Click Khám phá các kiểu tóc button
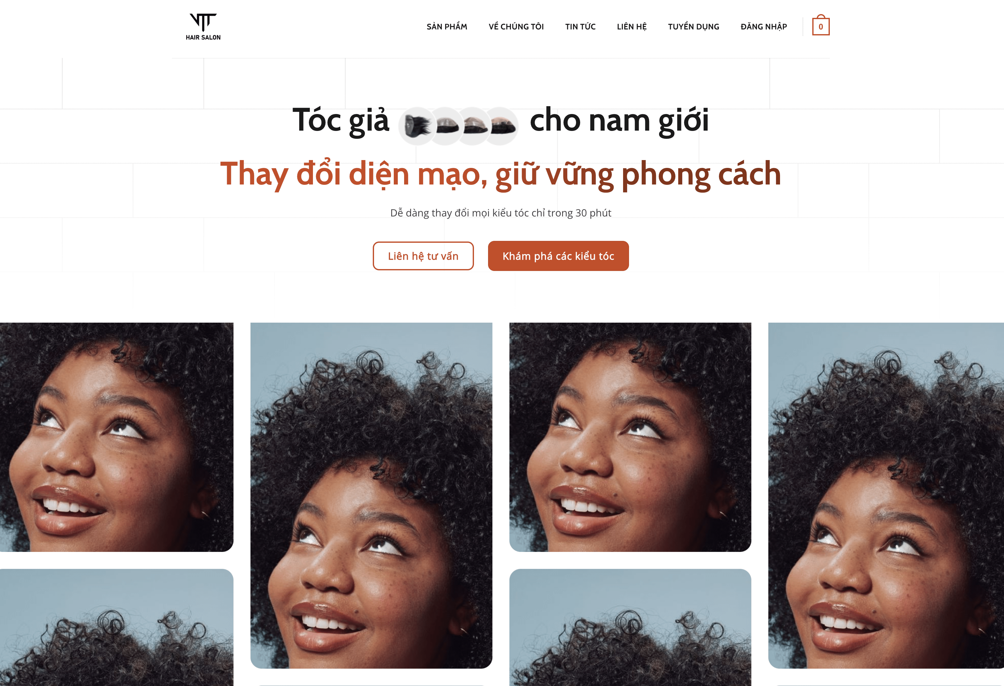The height and width of the screenshot is (686, 1004). (558, 256)
